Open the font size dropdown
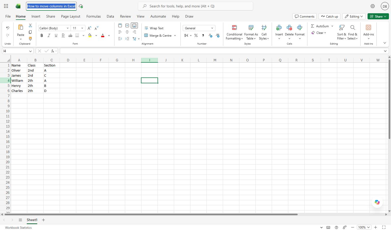The width and height of the screenshot is (391, 230). pyautogui.click(x=82, y=28)
